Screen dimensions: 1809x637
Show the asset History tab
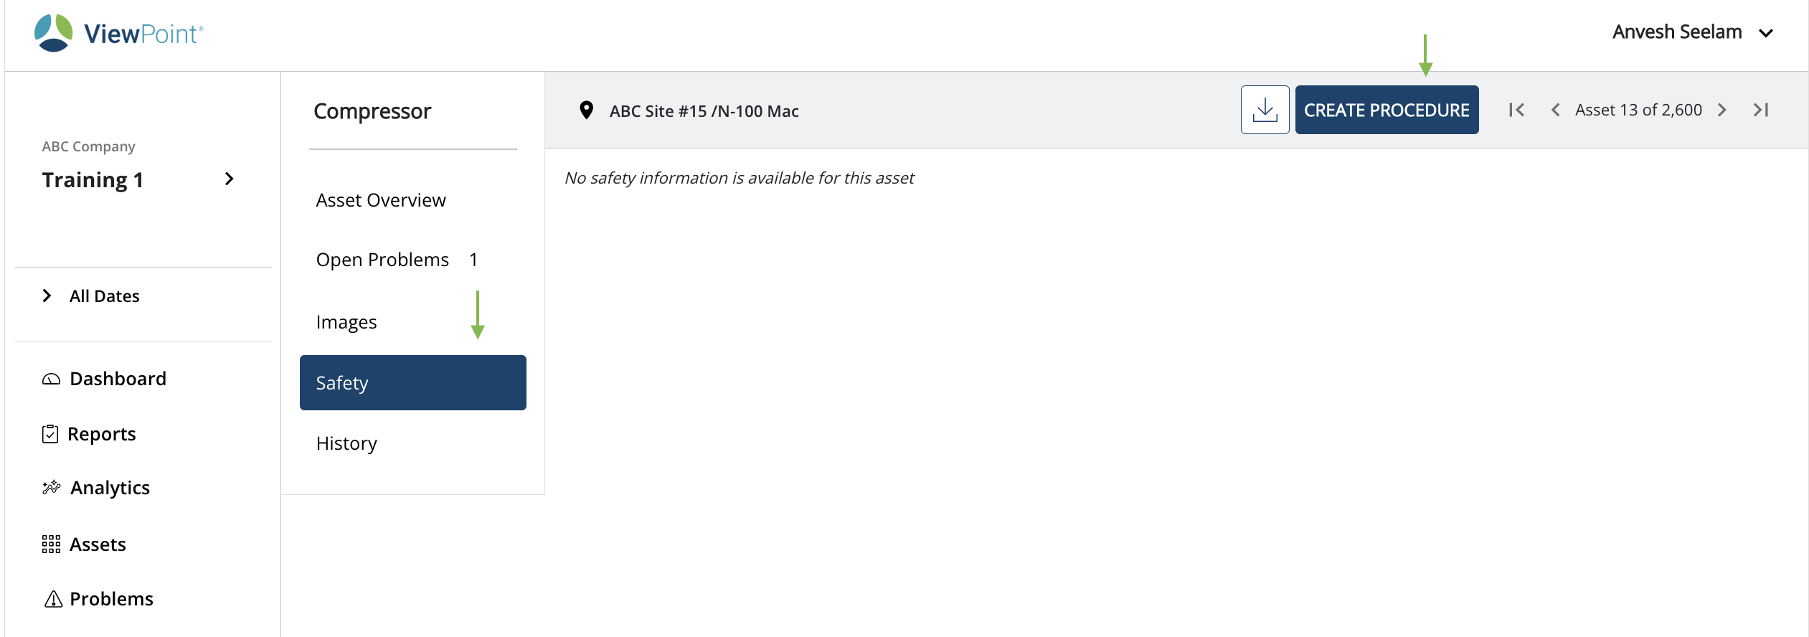(346, 443)
